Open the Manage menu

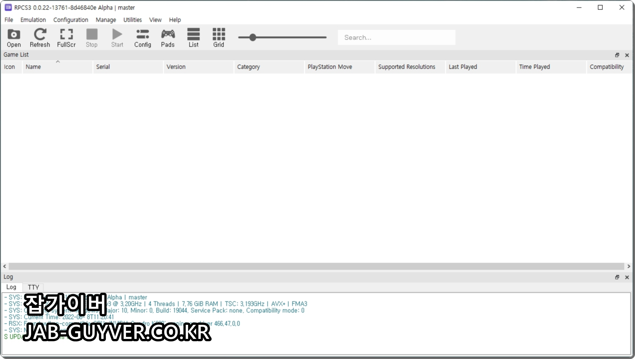pos(106,20)
